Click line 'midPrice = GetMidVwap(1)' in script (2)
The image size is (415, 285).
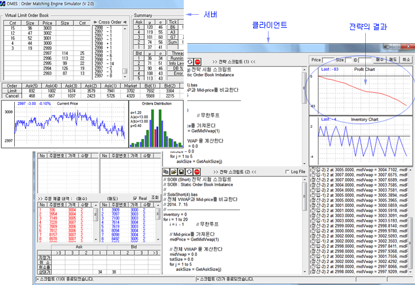(194, 239)
